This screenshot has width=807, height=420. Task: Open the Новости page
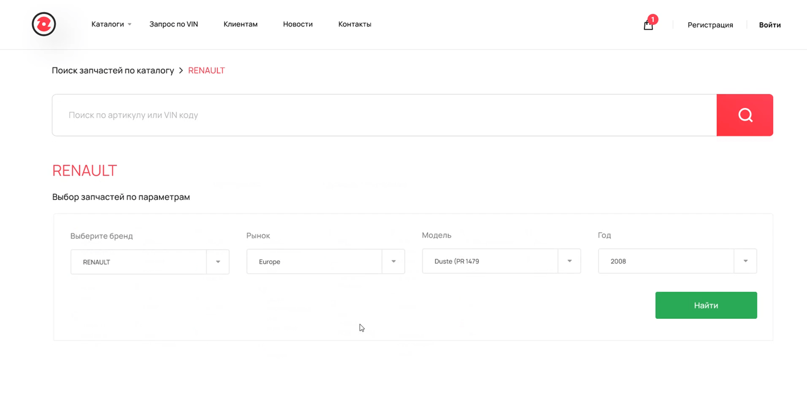298,24
